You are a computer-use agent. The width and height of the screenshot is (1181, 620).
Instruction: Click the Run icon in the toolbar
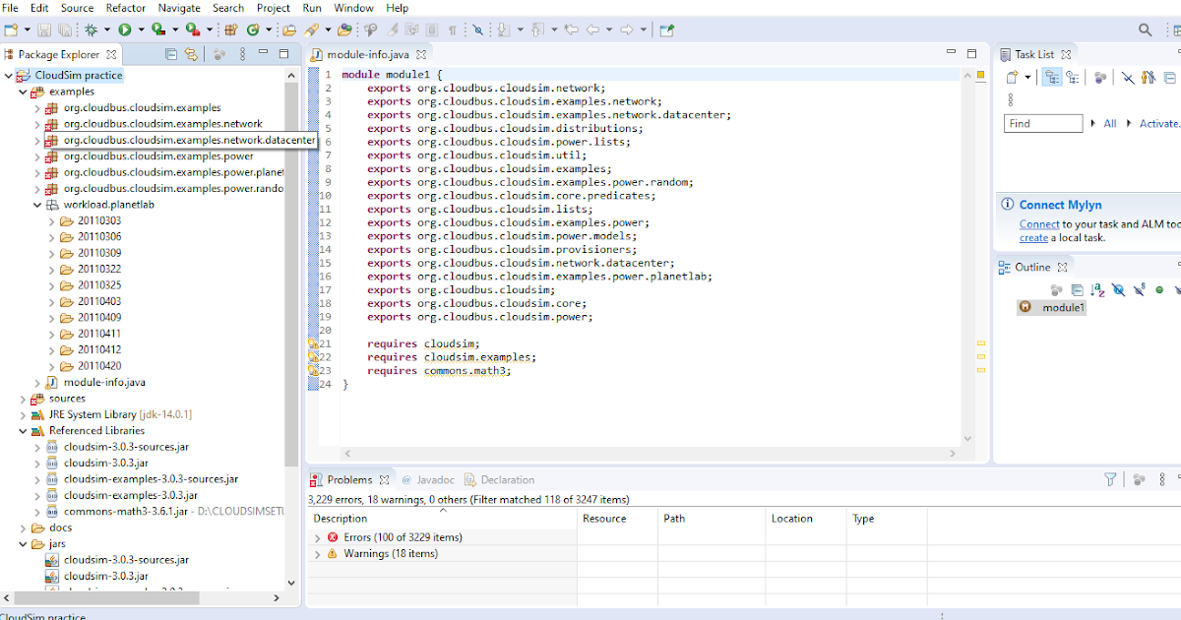[x=126, y=31]
